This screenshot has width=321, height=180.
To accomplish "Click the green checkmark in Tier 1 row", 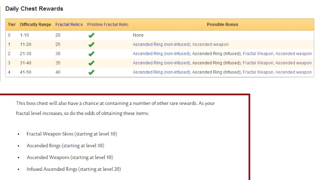I will pos(91,45).
